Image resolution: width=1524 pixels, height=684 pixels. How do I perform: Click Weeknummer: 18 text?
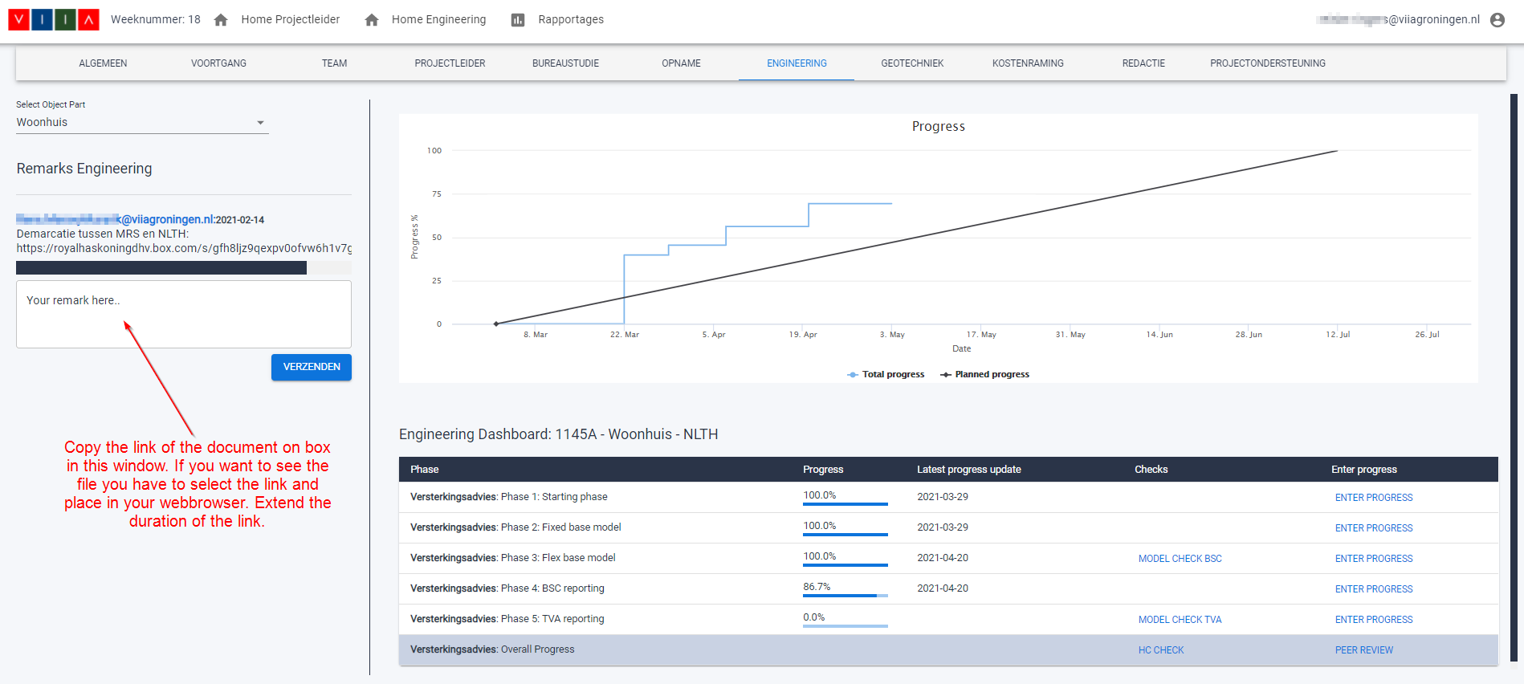pos(156,19)
